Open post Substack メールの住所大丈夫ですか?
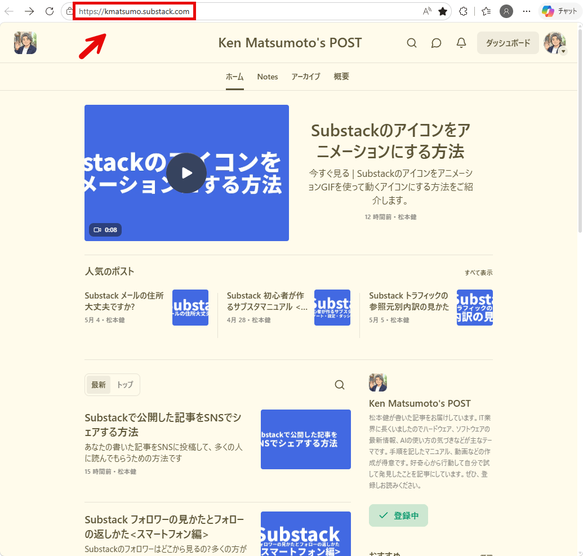Viewport: 583px width, 556px height. coord(124,301)
